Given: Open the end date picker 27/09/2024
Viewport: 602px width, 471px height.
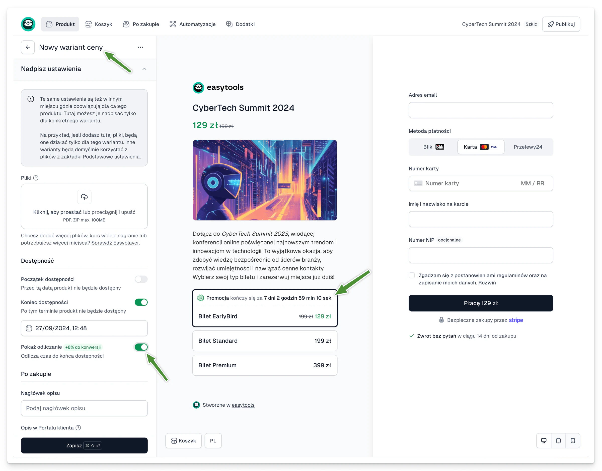Looking at the screenshot, I should pyautogui.click(x=84, y=328).
